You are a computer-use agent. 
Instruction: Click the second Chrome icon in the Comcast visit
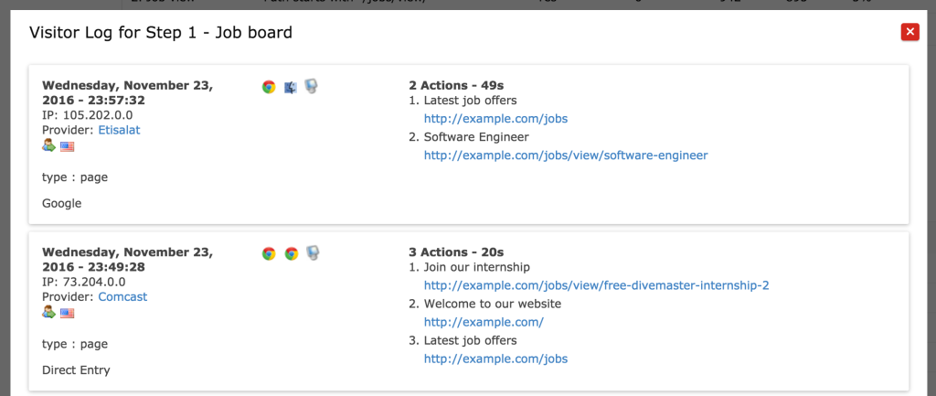[292, 253]
